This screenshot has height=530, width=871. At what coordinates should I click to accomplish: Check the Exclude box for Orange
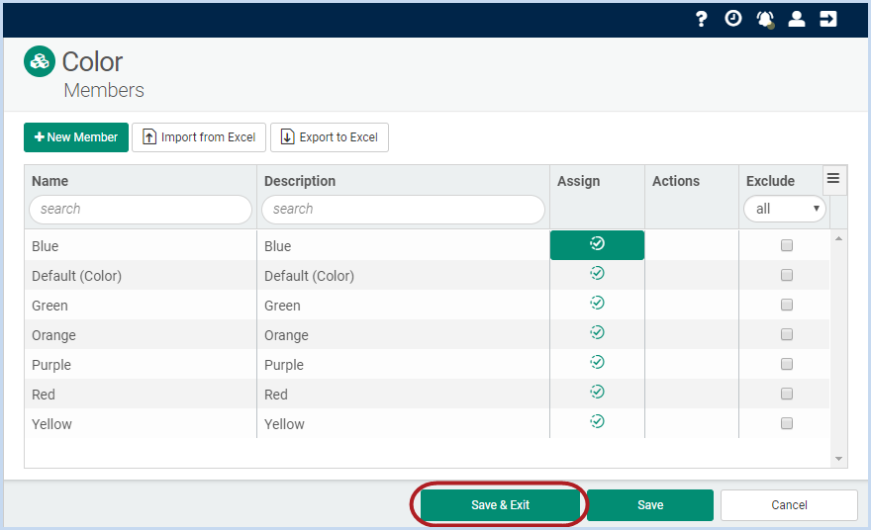tap(787, 334)
